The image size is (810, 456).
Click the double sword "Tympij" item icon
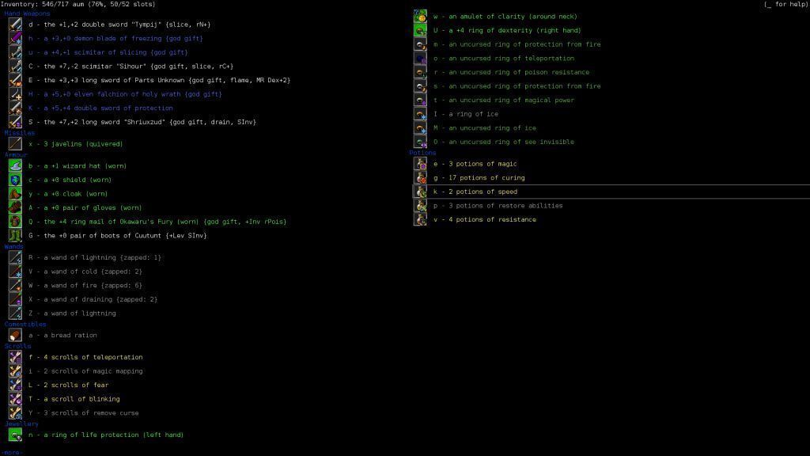coord(15,25)
